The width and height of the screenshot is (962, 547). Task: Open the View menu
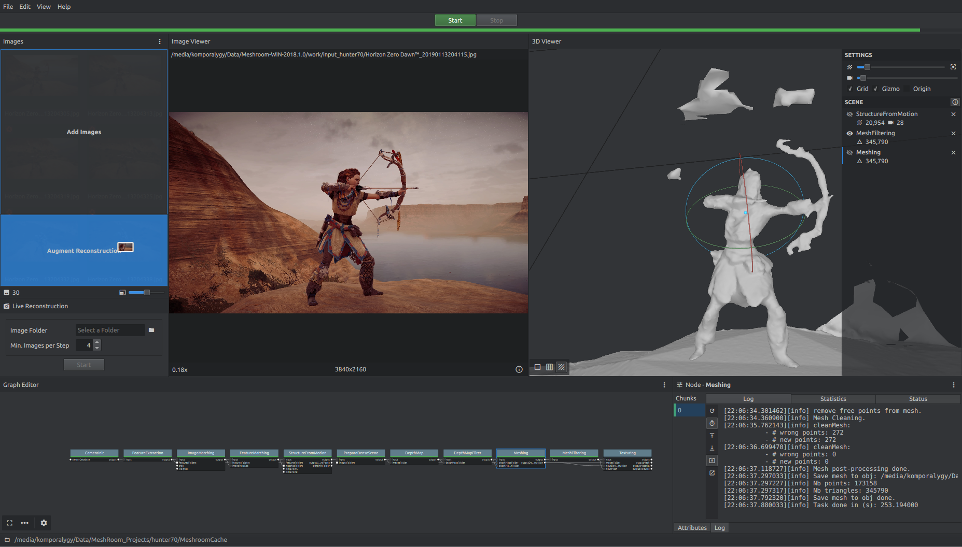coord(44,7)
